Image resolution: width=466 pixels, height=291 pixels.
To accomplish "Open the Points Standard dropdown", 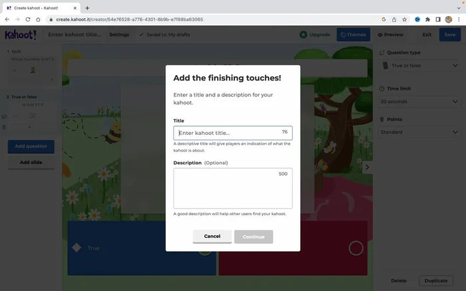I will [419, 132].
